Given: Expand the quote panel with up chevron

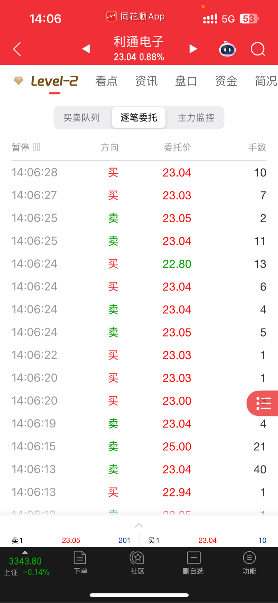Looking at the screenshot, I should 139,525.
